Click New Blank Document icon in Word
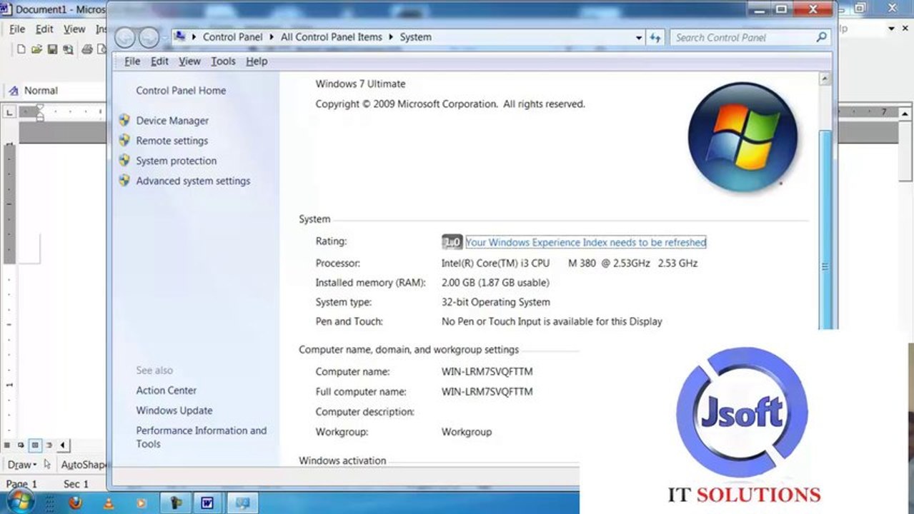 (21, 49)
